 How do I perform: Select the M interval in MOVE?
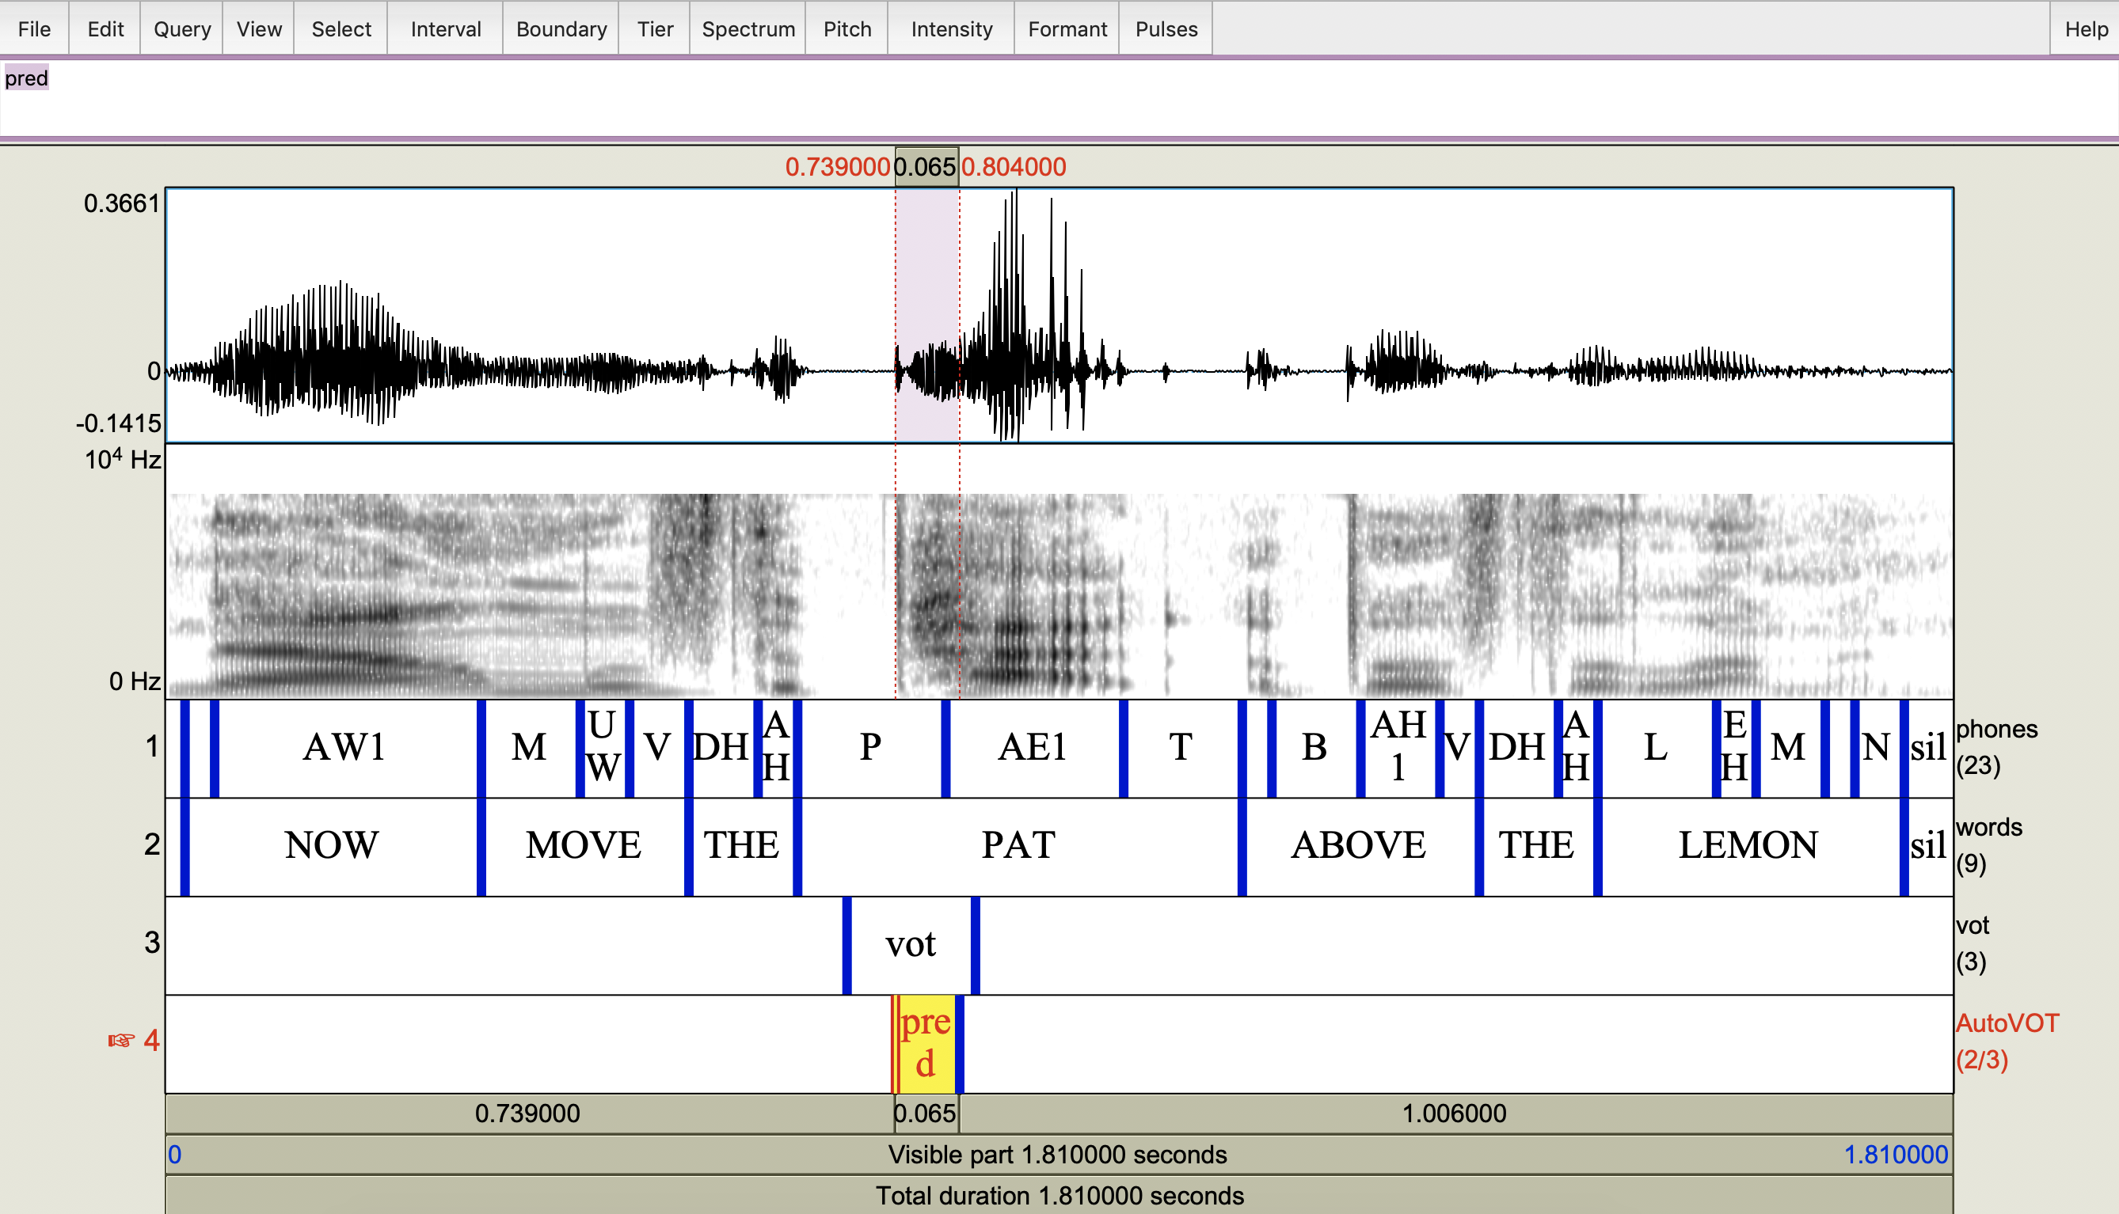(x=530, y=748)
